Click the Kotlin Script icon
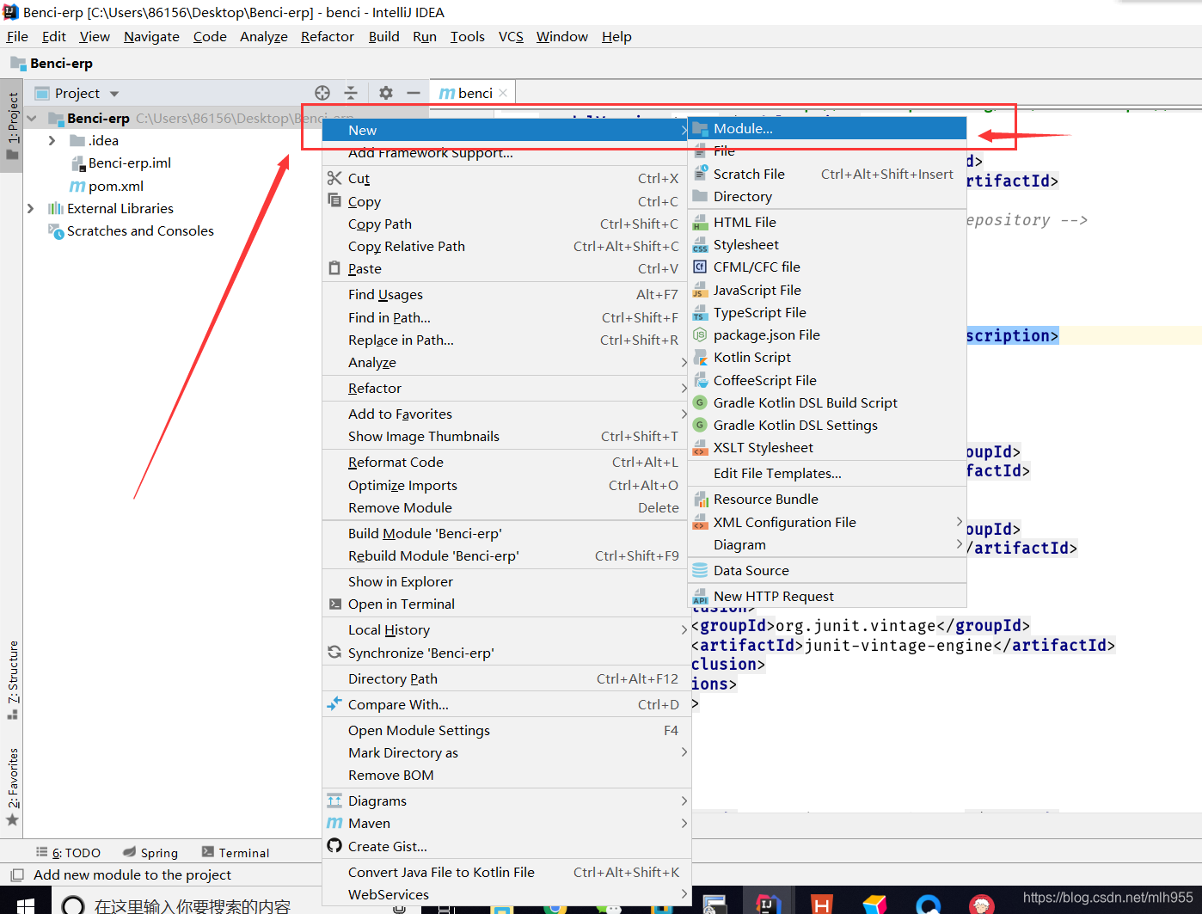Viewport: 1202px width, 914px height. click(700, 357)
